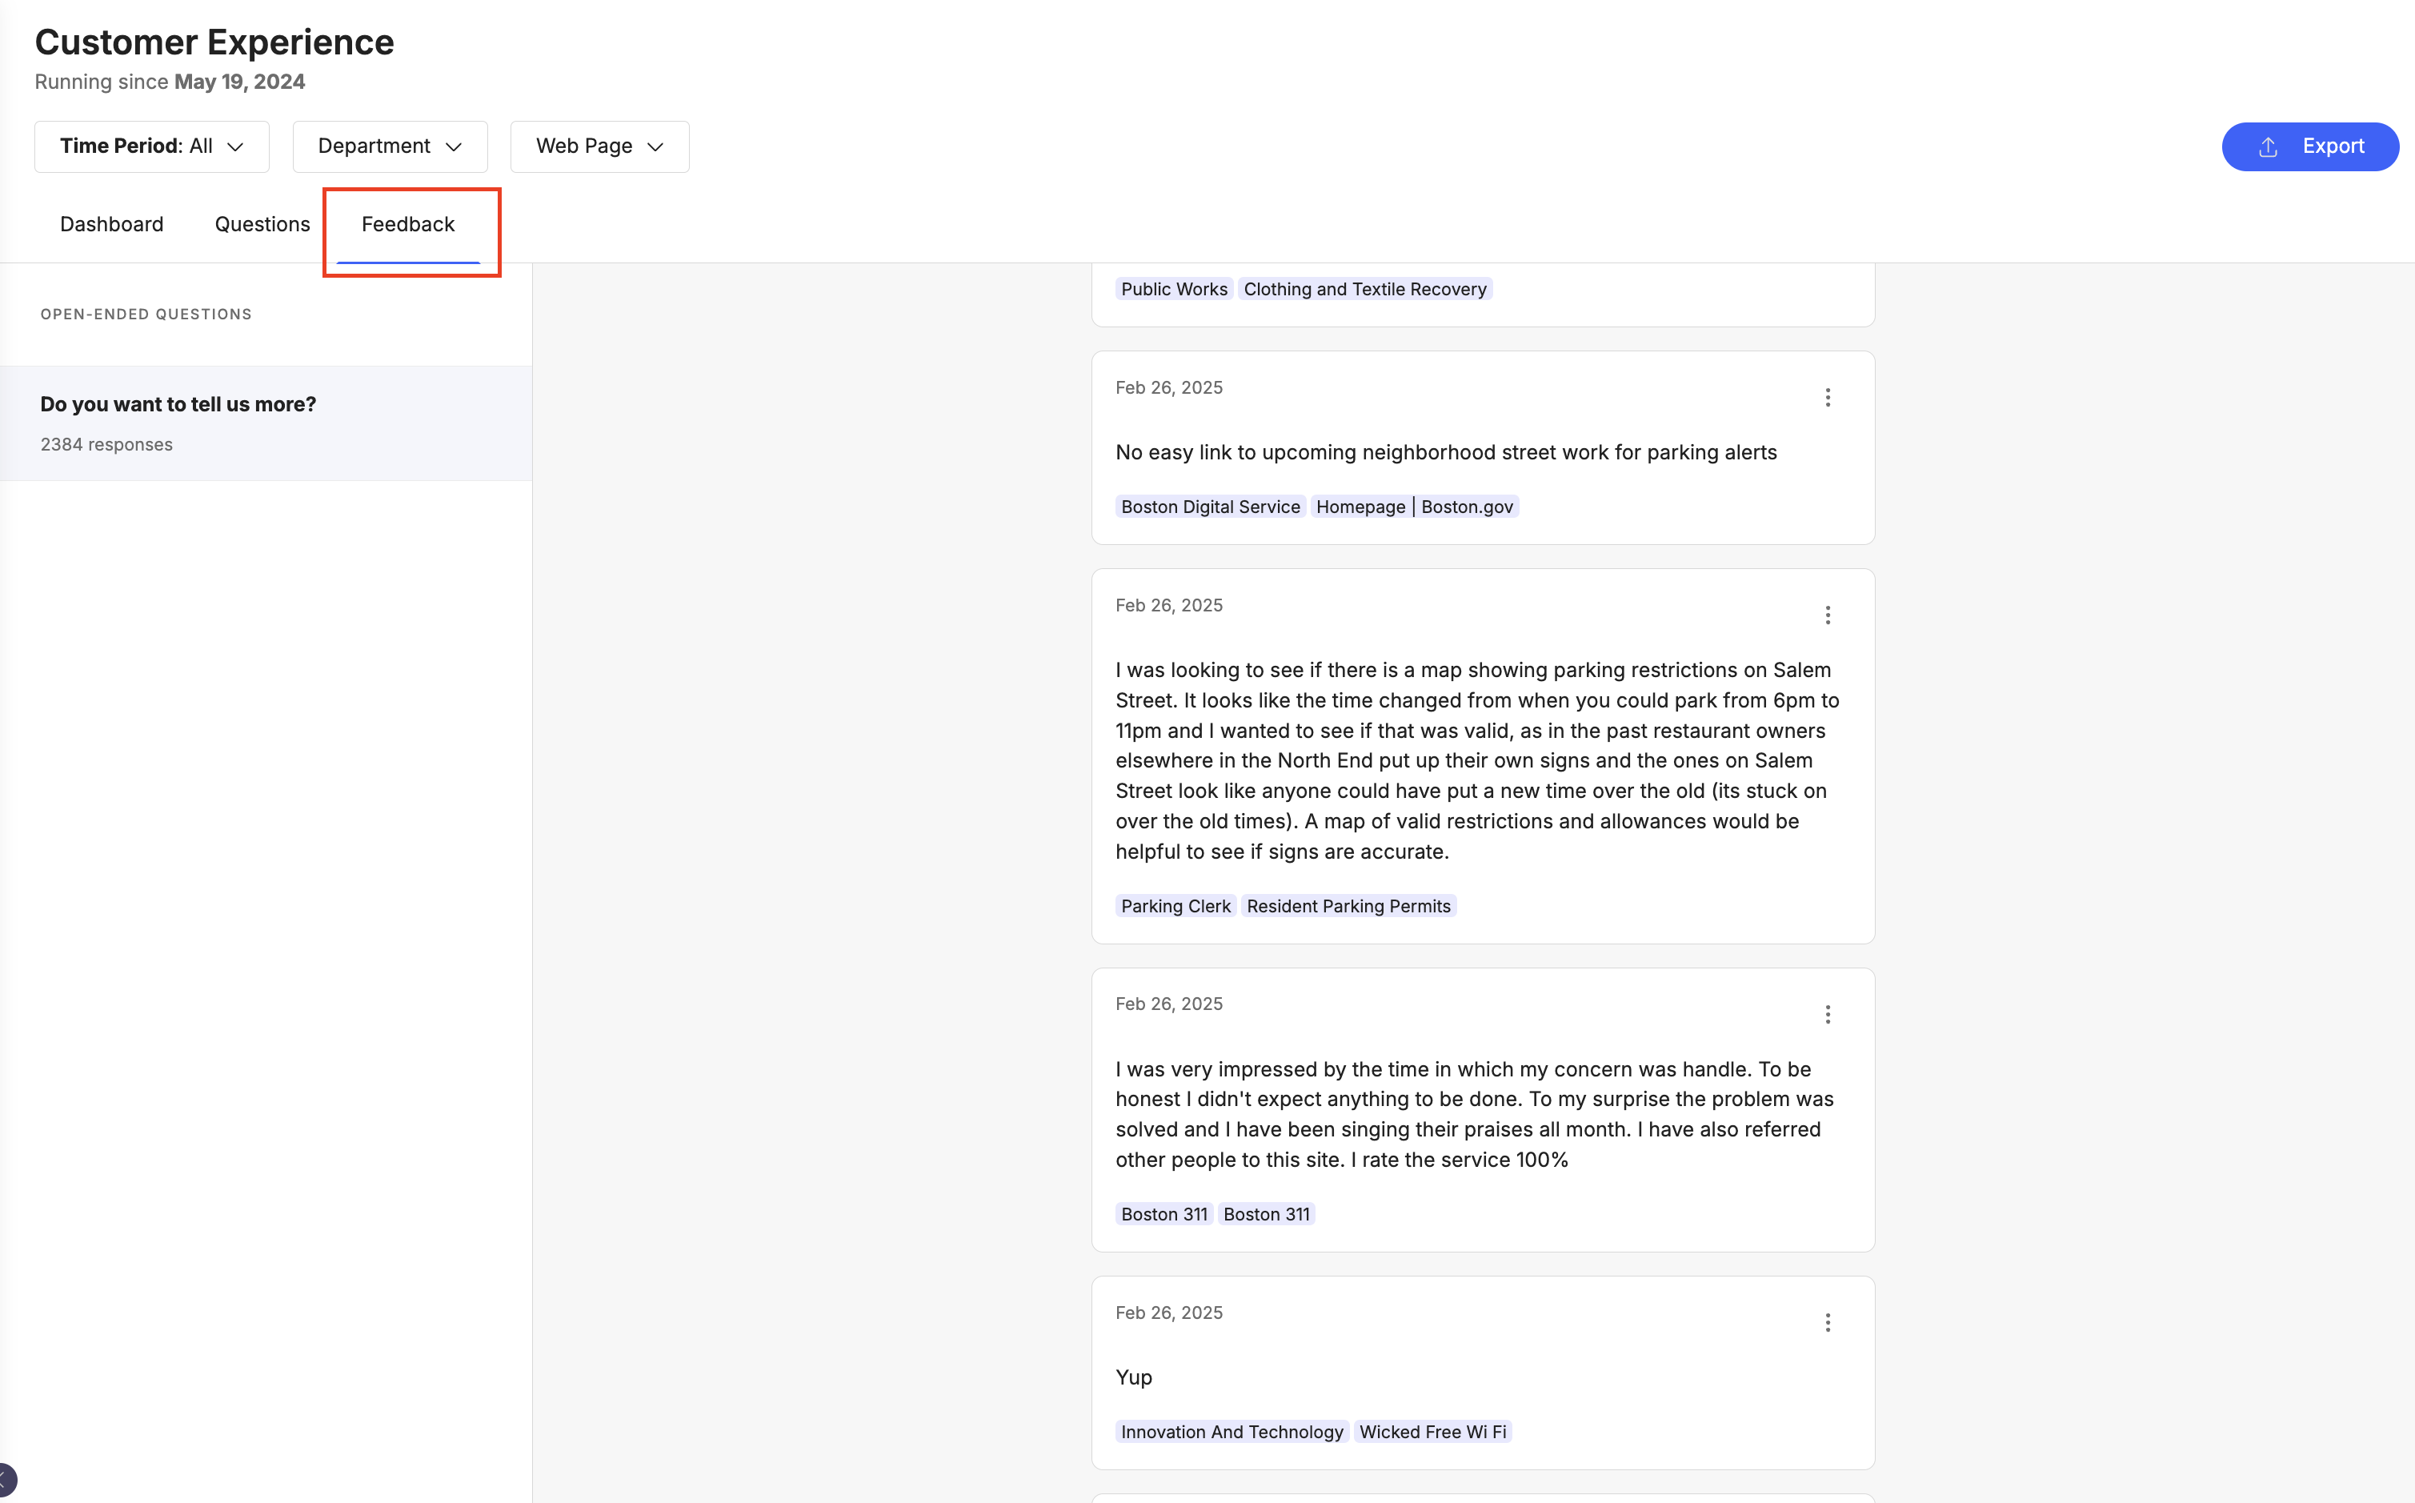The width and height of the screenshot is (2415, 1503).
Task: Open the Web Page filter dropdown
Action: [x=599, y=146]
